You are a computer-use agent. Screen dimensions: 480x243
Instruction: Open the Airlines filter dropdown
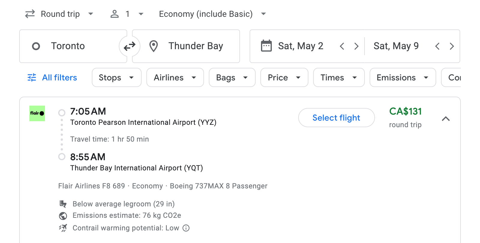(x=175, y=77)
